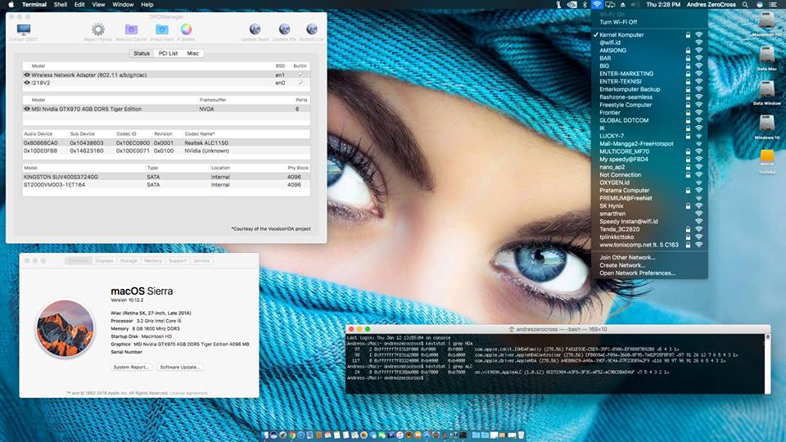The width and height of the screenshot is (786, 442).
Task: Open the Storage tab in About This Mac
Action: (x=129, y=260)
